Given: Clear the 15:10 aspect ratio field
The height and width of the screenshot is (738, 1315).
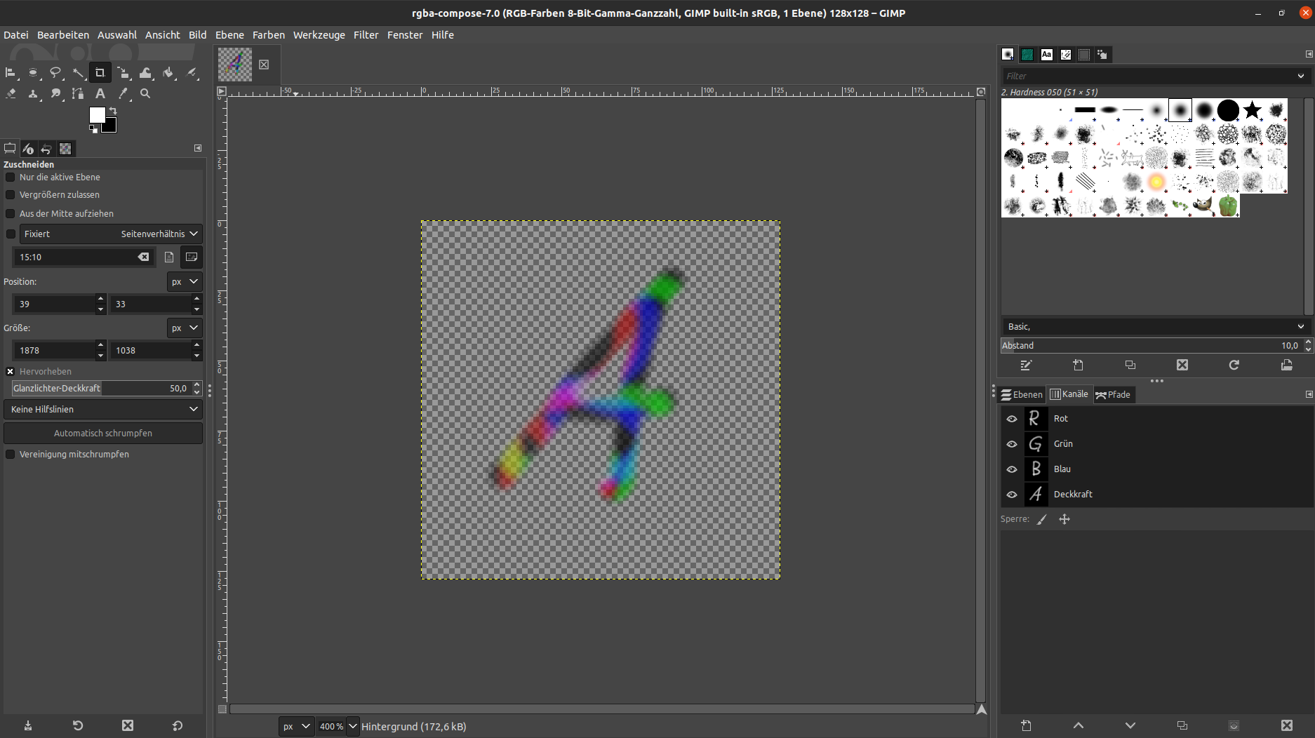Looking at the screenshot, I should [x=143, y=257].
